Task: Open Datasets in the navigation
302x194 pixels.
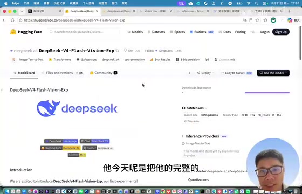Action: (156, 32)
